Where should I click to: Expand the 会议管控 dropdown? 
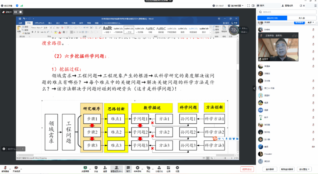tap(304, 169)
